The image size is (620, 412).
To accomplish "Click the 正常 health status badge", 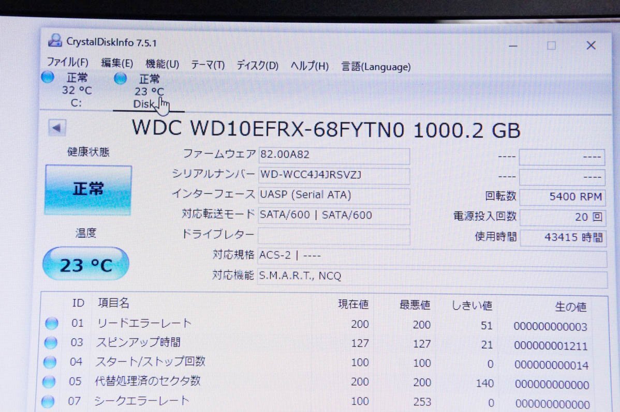I will point(87,188).
